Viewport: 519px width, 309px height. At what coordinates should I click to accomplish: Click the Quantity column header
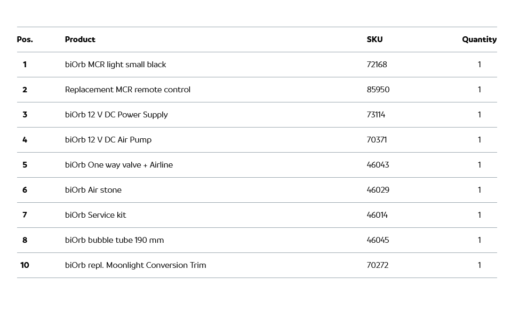(x=479, y=39)
